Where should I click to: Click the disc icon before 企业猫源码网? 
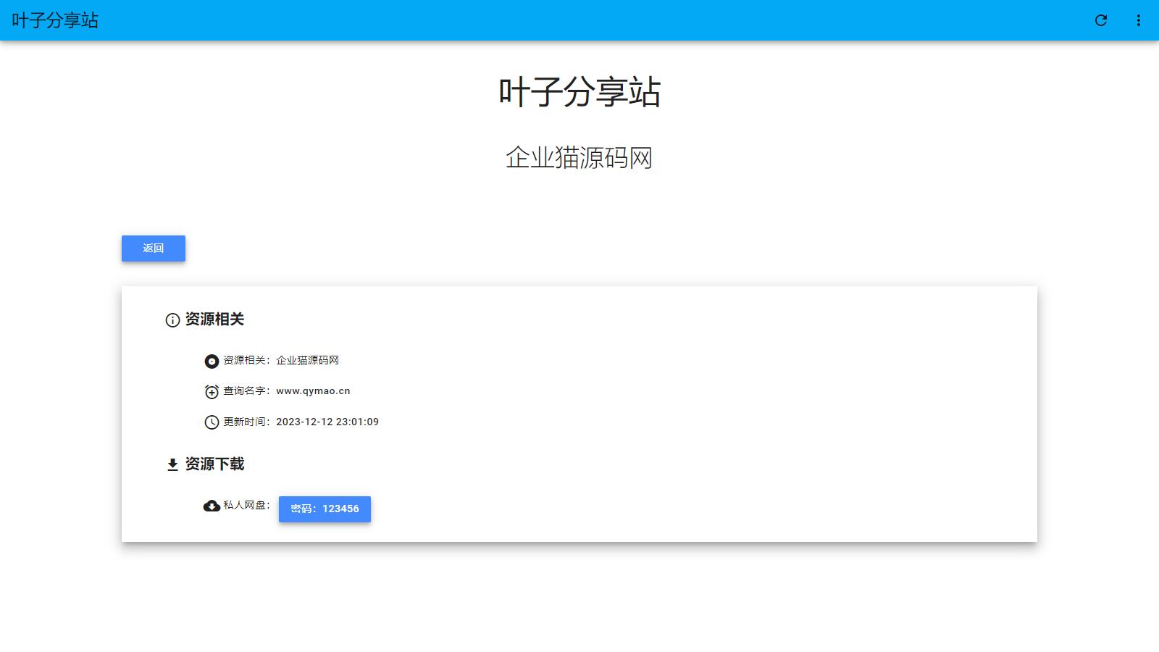tap(212, 361)
